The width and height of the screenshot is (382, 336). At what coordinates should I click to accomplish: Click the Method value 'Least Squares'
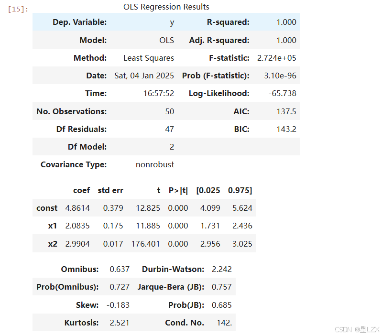pyautogui.click(x=149, y=58)
